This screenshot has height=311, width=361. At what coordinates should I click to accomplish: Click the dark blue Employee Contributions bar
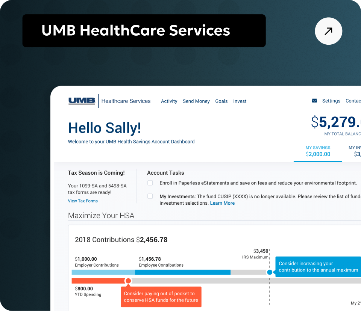pyautogui.click(x=183, y=272)
